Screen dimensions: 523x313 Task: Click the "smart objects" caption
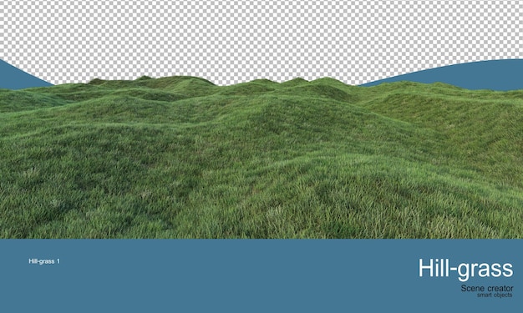click(x=495, y=295)
